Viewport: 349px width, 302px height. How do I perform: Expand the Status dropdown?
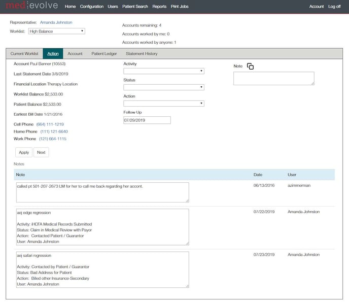[x=164, y=87]
